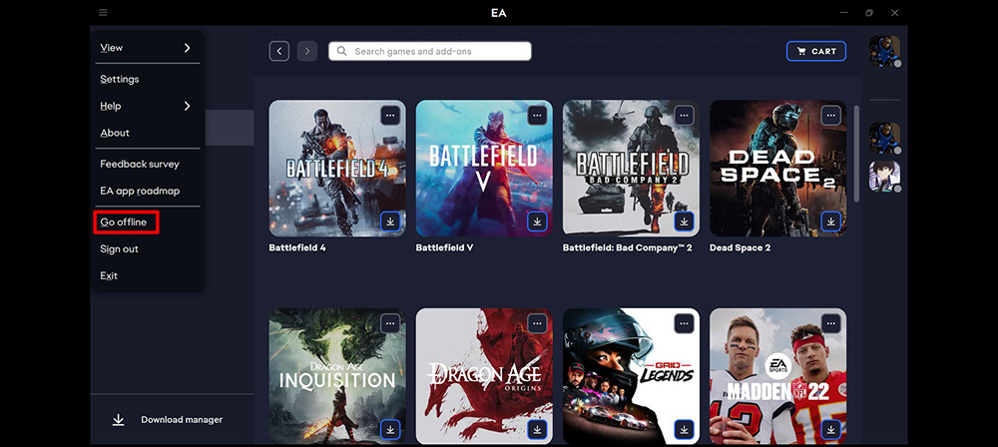Viewport: 998px width, 447px height.
Task: Open EA app roadmap
Action: (140, 191)
